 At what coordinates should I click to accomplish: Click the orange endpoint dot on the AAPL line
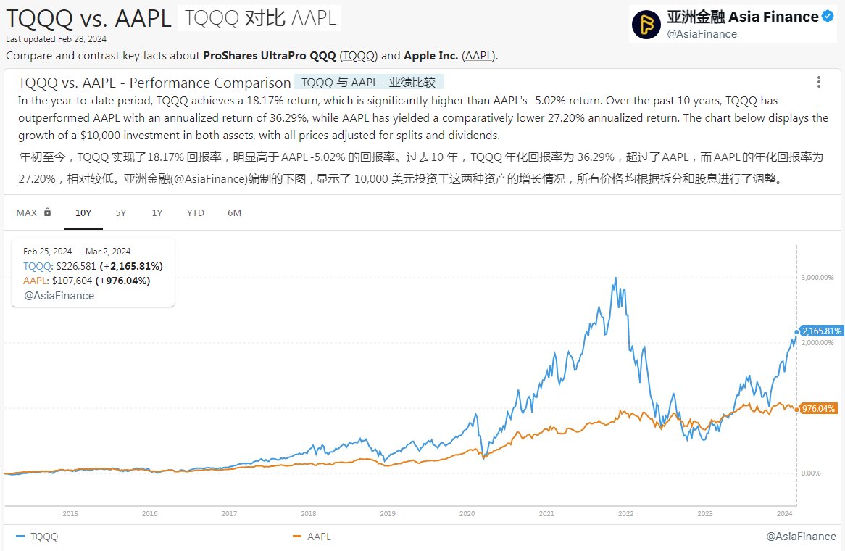[799, 408]
